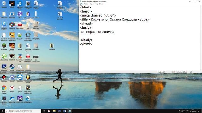The height and width of the screenshot is (113, 202).
Task: Open the Правка menu in Notepad
Action: point(86,4)
